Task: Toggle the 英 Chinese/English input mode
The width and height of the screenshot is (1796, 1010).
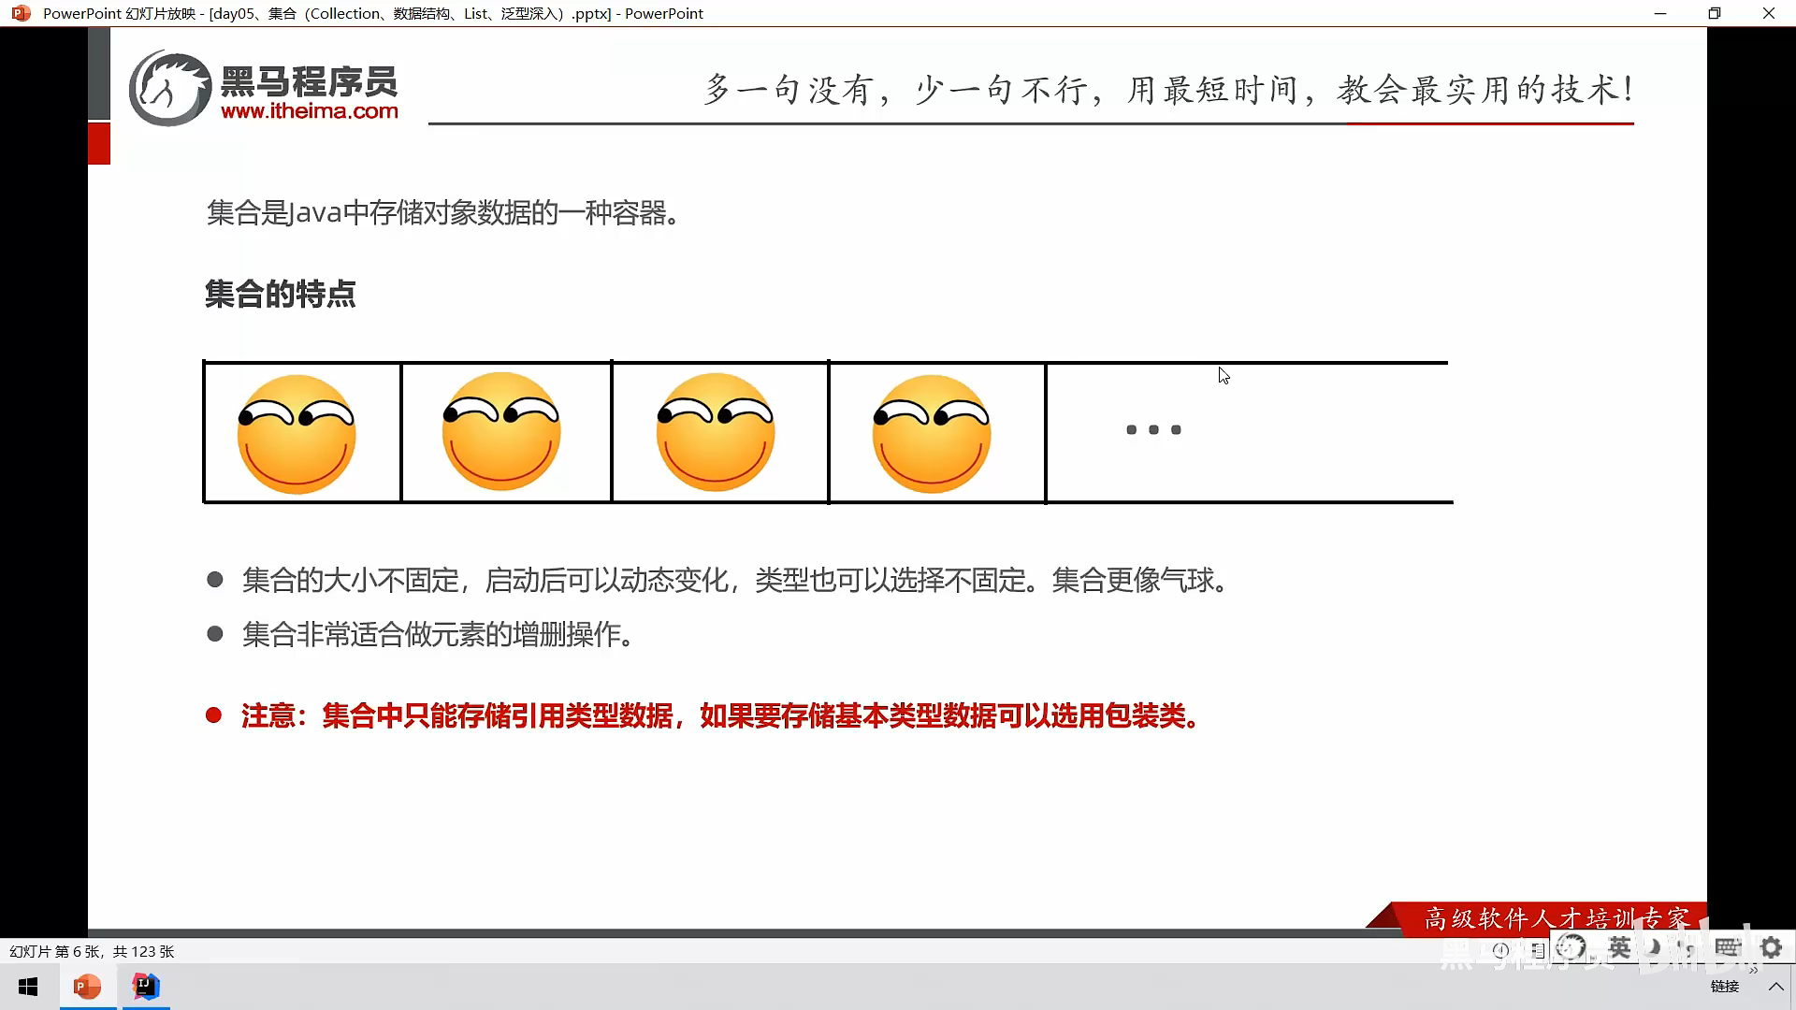Action: coord(1619,947)
